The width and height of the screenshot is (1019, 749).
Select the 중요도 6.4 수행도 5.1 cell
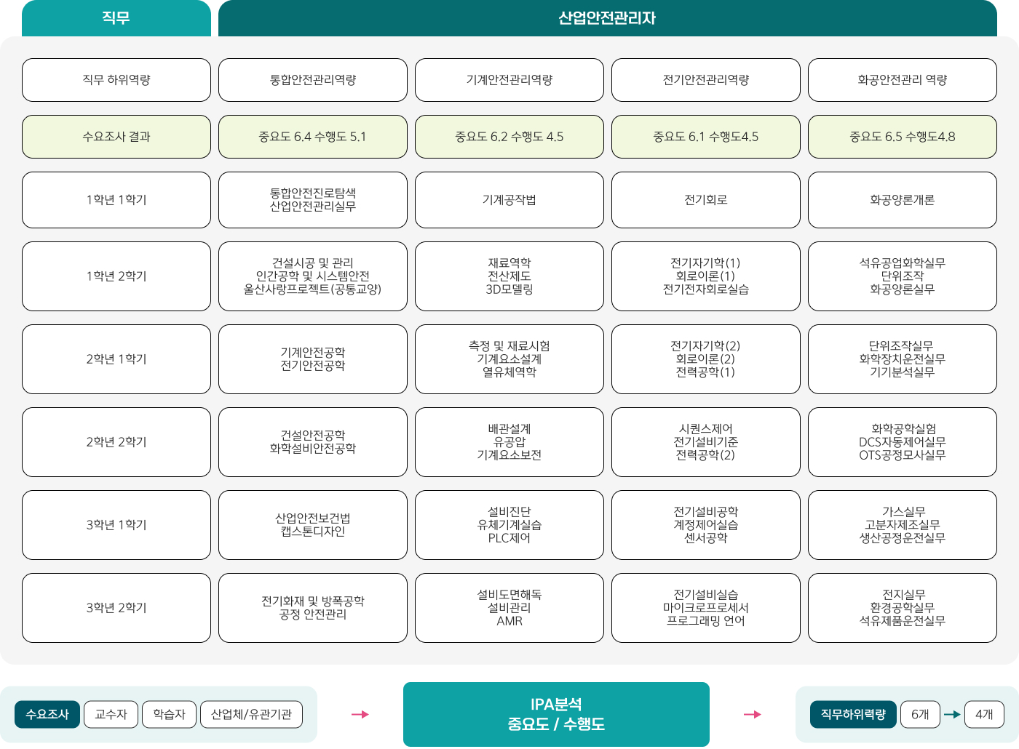(x=313, y=137)
